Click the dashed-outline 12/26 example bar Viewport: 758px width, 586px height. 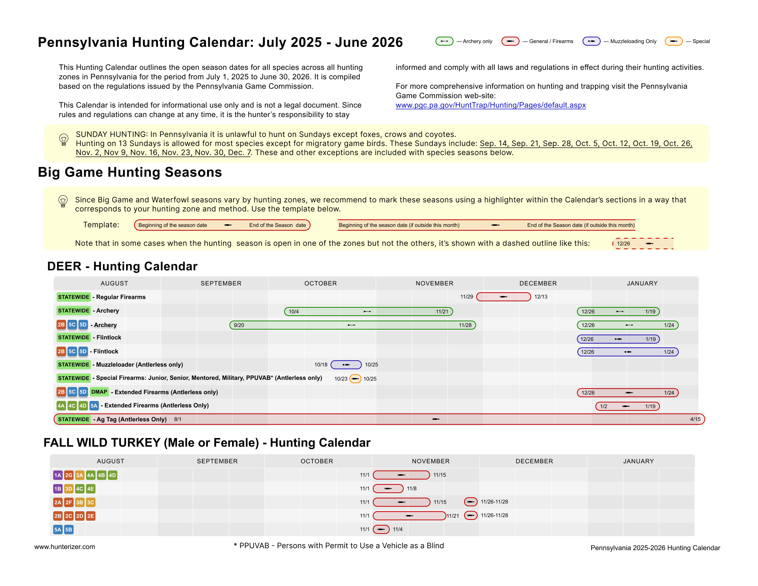(x=643, y=244)
